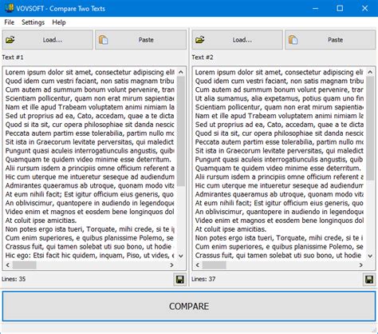This screenshot has width=378, height=334.
Task: Click 'Crassus fuit, qui tamen' line in Text #2
Action: click(278, 256)
